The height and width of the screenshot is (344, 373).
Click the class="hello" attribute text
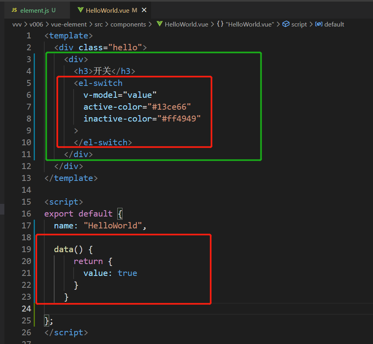pyautogui.click(x=110, y=48)
